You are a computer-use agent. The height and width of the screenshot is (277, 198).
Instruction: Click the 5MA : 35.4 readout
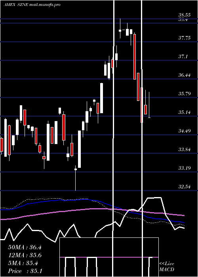click(x=23, y=263)
